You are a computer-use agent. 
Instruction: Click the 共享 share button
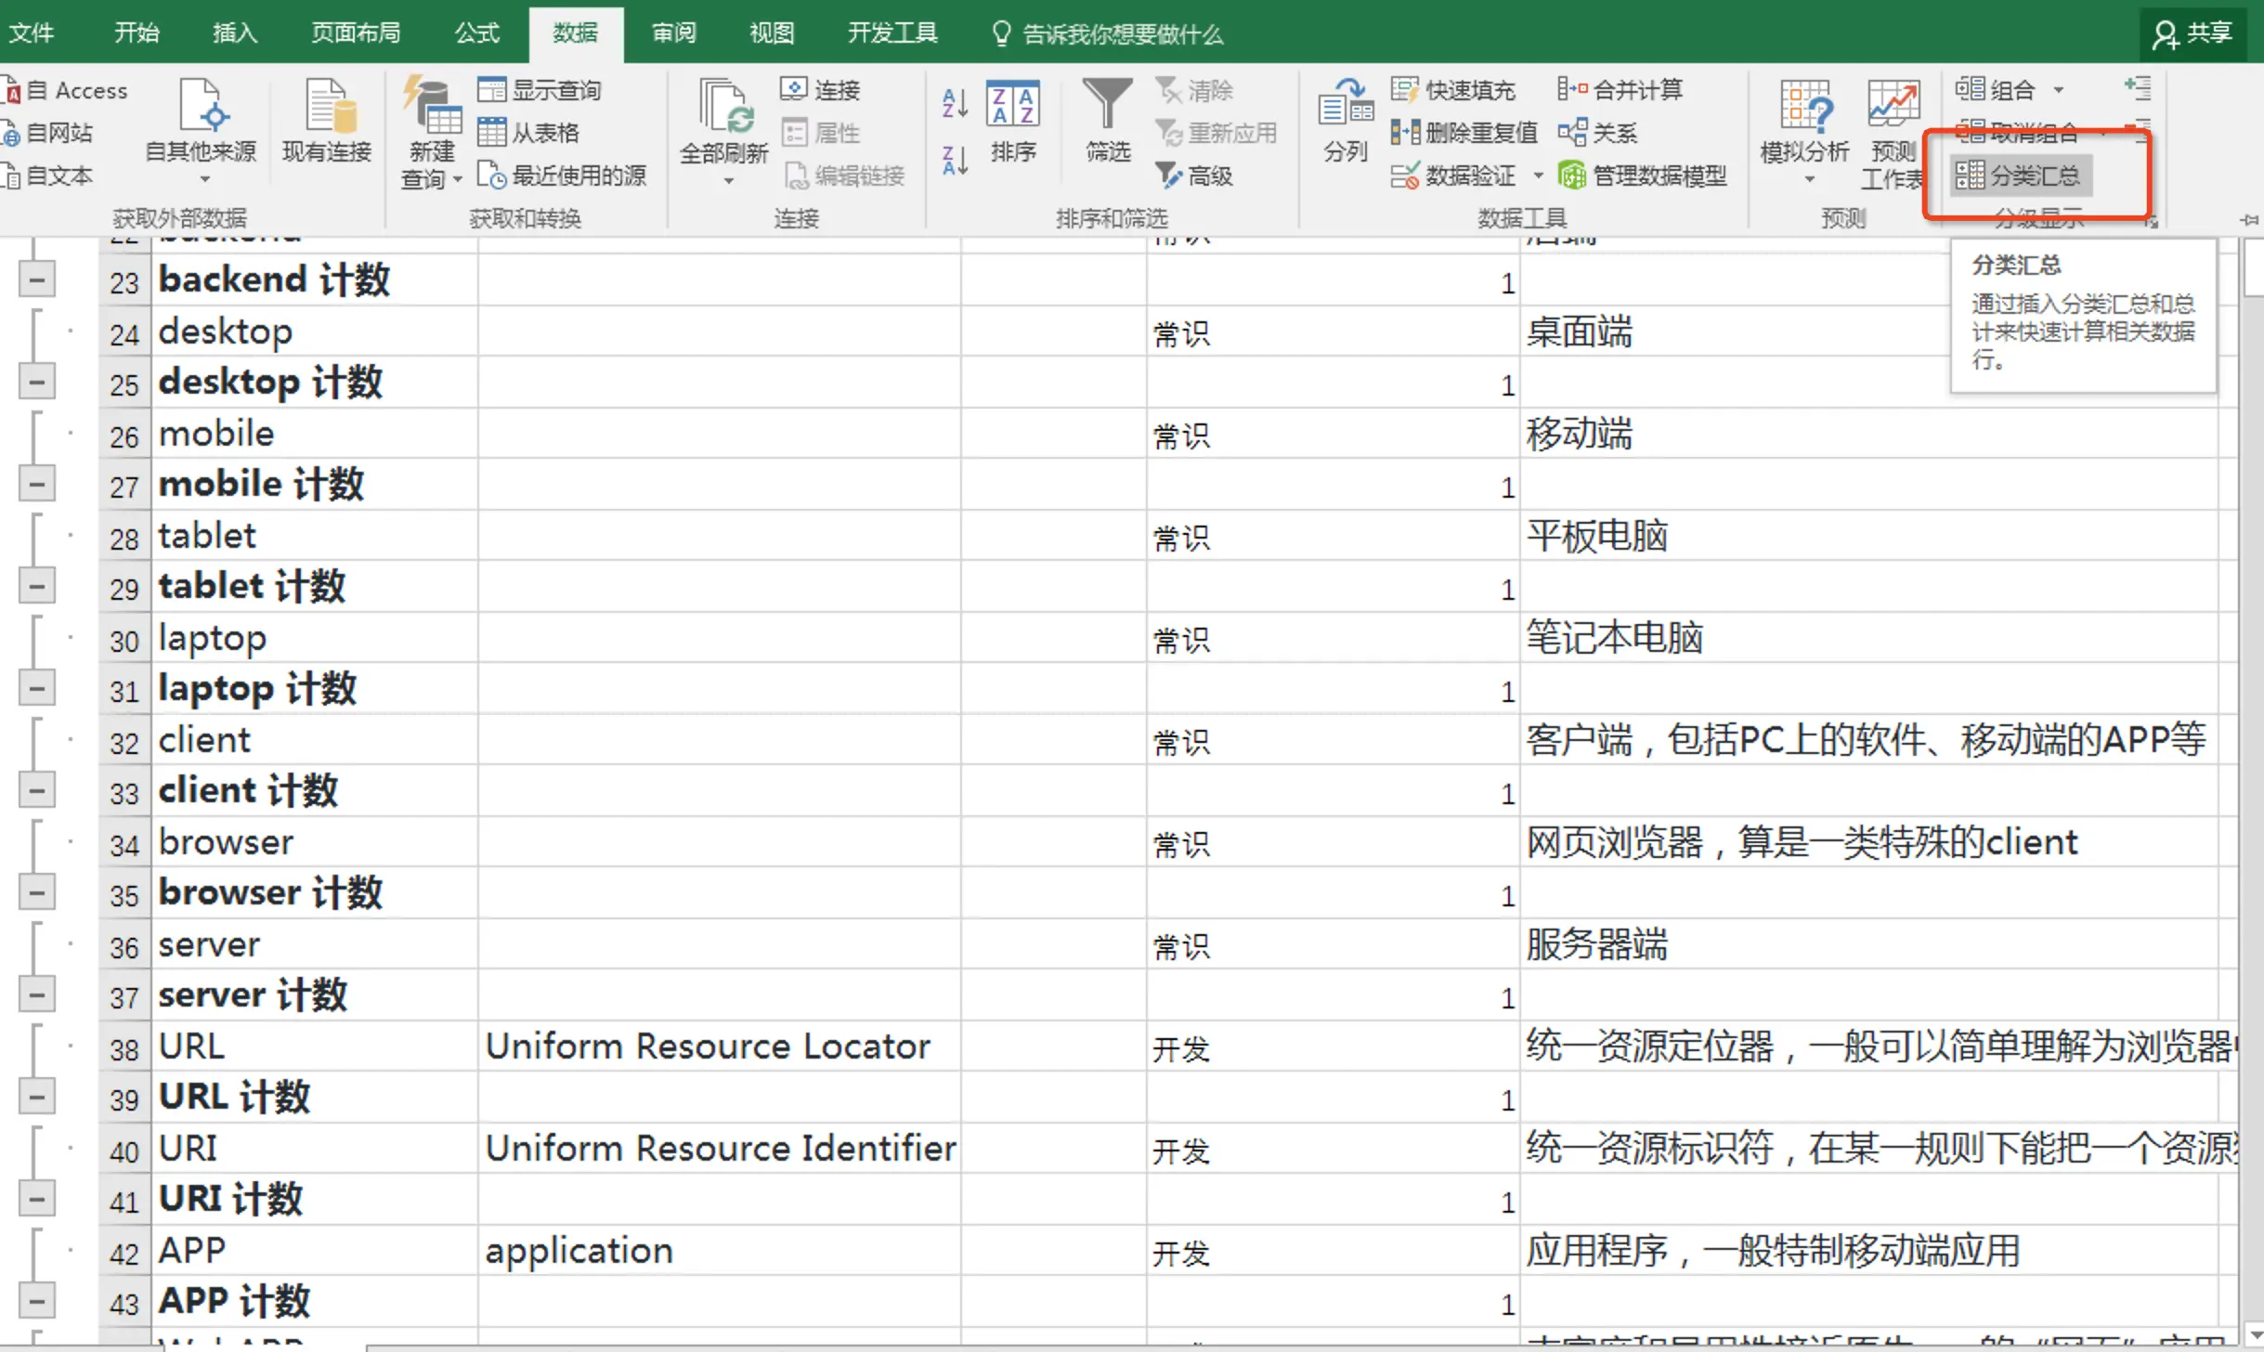[x=2193, y=33]
